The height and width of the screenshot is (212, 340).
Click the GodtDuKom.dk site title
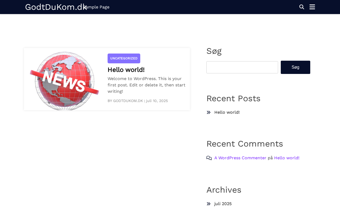coord(56,7)
